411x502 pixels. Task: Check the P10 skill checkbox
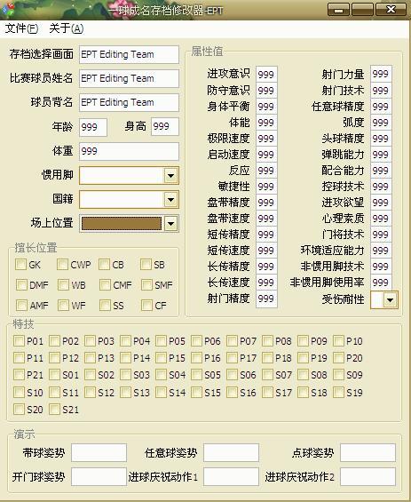pyautogui.click(x=339, y=341)
